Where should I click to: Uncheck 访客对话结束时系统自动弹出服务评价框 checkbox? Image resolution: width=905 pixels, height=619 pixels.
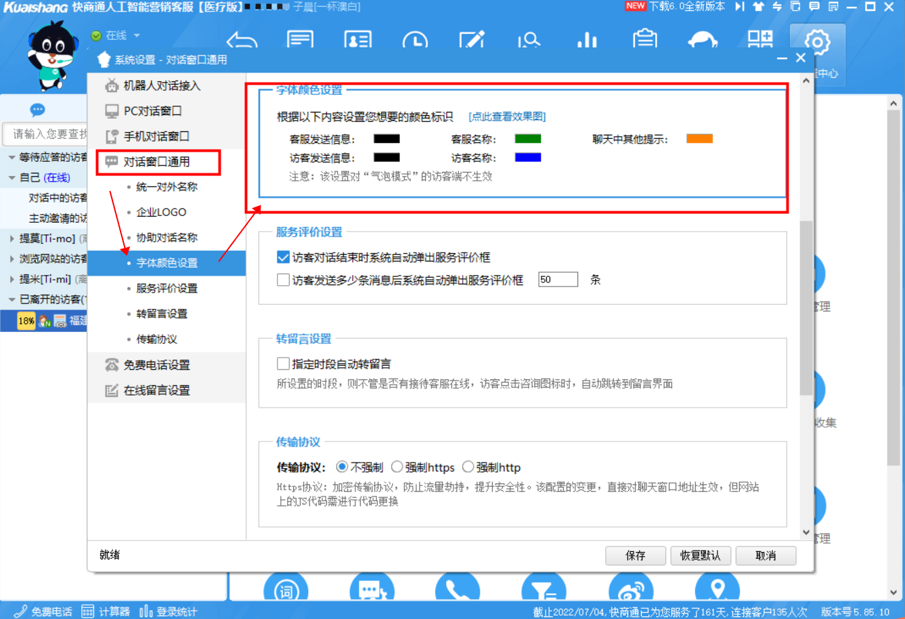click(284, 257)
